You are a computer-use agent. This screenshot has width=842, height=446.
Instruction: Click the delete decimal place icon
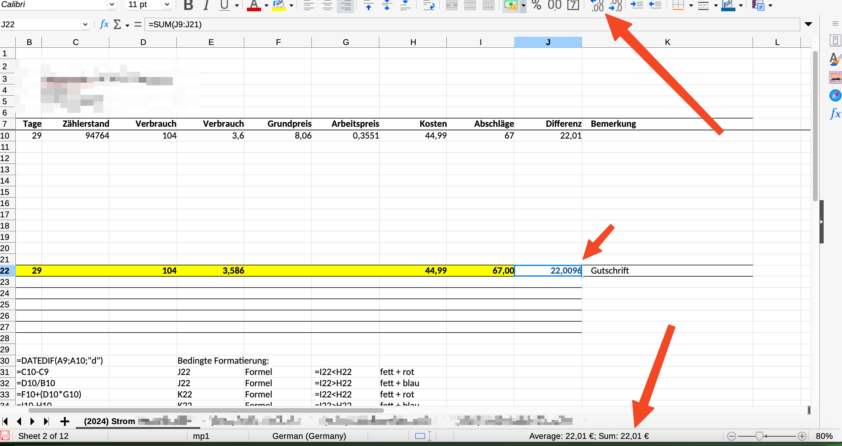[x=615, y=5]
